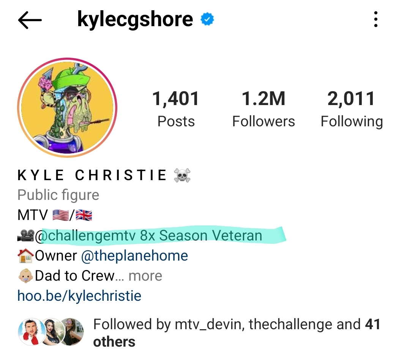Tap the US flag emoji
410x355 pixels.
[61, 215]
